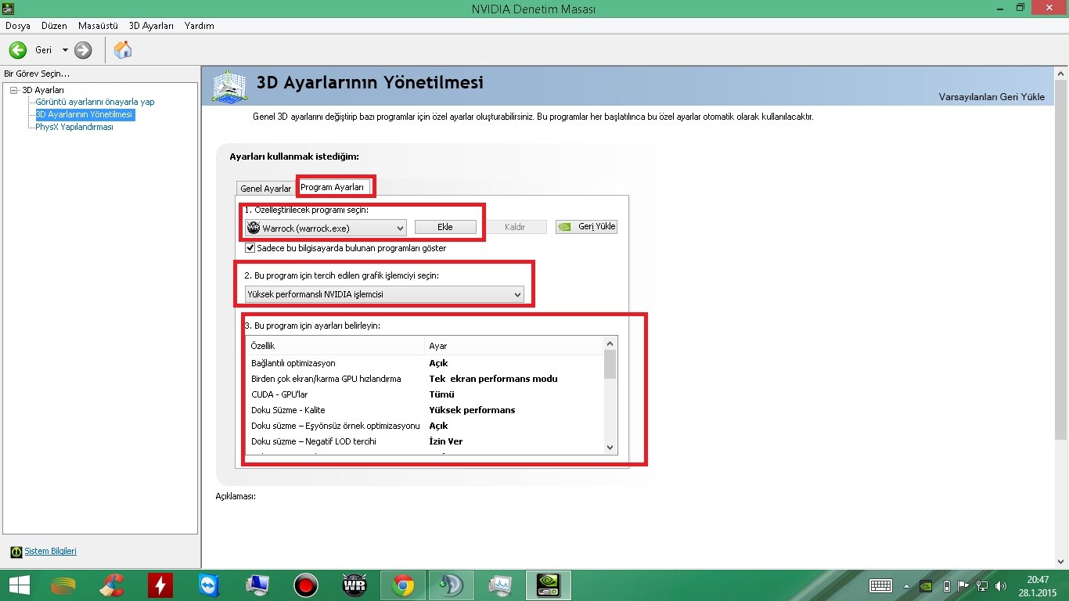This screenshot has width=1069, height=601.
Task: Click the Ekle button
Action: coord(445,227)
